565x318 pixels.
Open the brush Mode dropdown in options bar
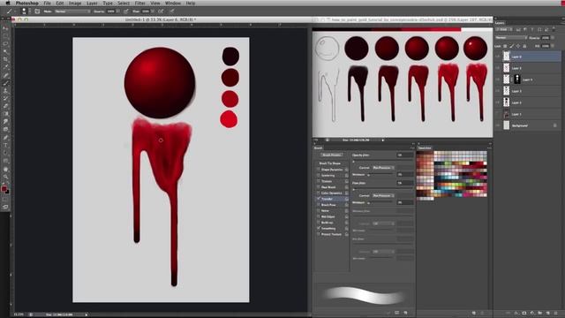(x=72, y=11)
